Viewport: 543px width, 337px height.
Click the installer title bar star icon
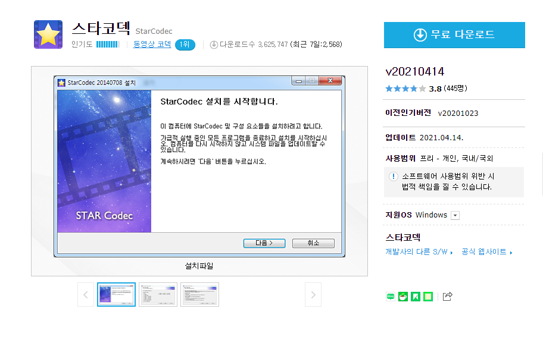click(62, 83)
